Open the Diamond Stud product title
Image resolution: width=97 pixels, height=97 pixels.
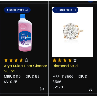click(x=65, y=66)
